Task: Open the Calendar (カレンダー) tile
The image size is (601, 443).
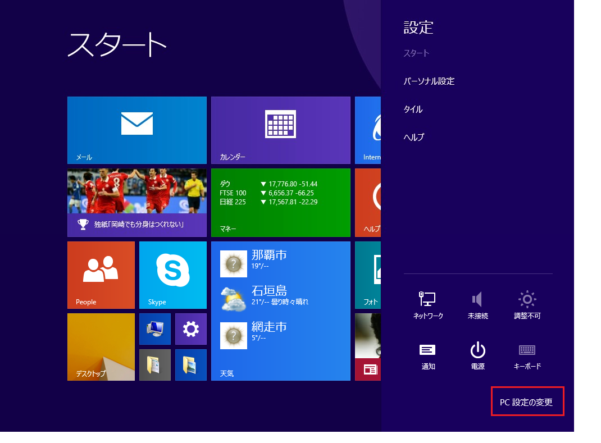Action: (x=281, y=130)
